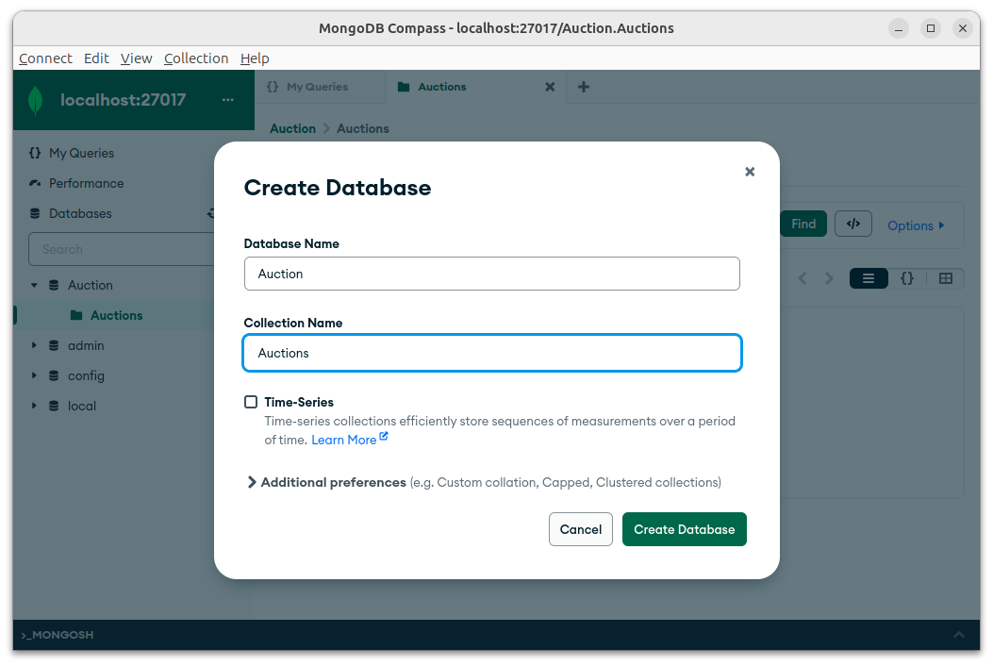The width and height of the screenshot is (993, 666).
Task: Click the Auction breadcrumb link
Action: point(292,128)
